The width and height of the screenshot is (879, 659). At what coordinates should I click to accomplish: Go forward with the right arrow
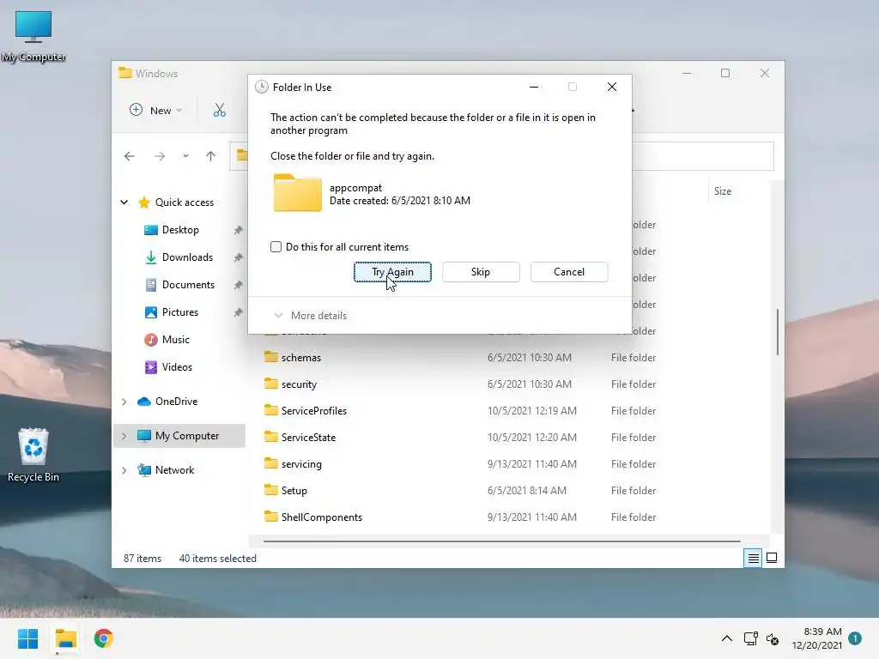point(160,156)
